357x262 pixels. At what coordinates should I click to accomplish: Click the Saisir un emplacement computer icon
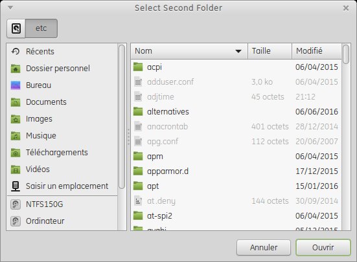click(x=16, y=186)
